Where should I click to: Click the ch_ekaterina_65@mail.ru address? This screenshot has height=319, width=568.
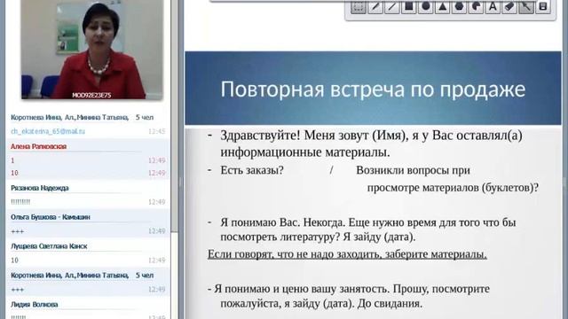click(x=48, y=131)
